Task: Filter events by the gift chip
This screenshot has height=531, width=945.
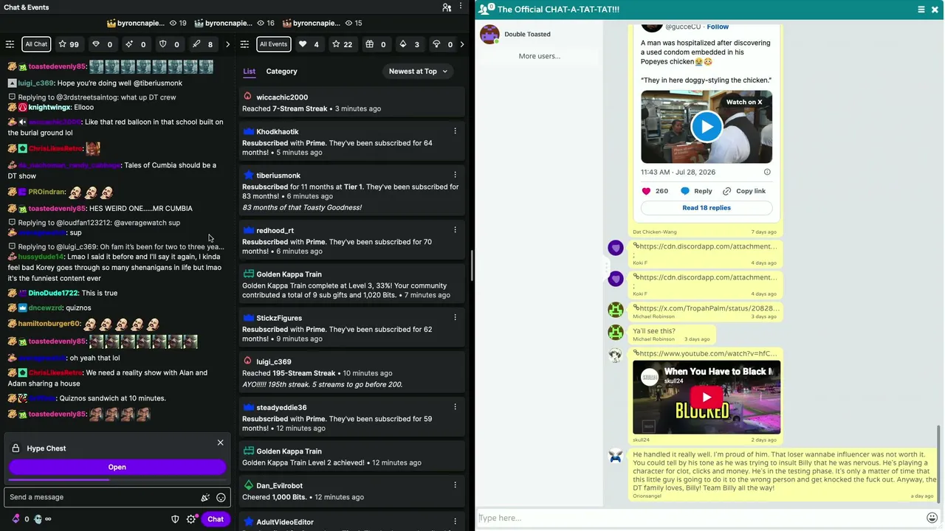Action: [376, 44]
